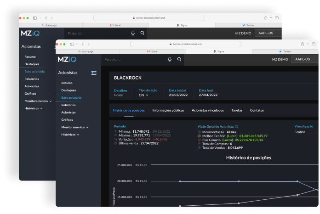Select the Twitter browser tab in back window
The width and height of the screenshot is (320, 214).
[248, 25]
